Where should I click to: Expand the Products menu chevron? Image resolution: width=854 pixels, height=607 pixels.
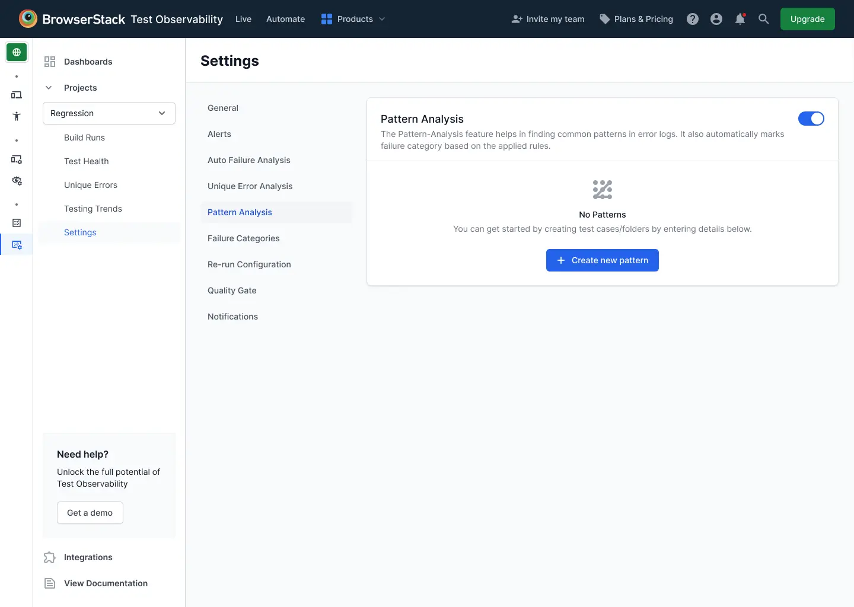pos(382,19)
